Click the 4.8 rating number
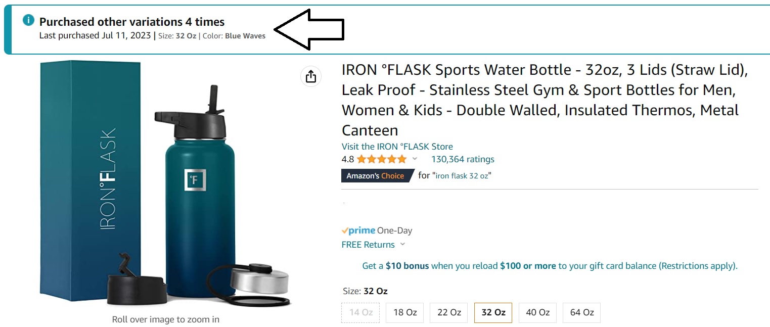Screen dimensions: 770x327 [348, 159]
